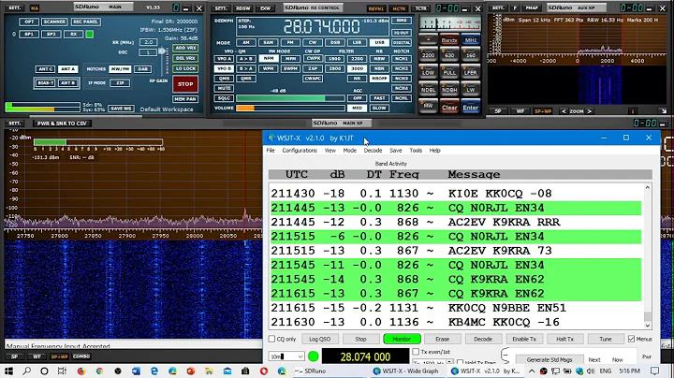
Task: Click the green status indicator beside the RX button
Action: [x=90, y=34]
